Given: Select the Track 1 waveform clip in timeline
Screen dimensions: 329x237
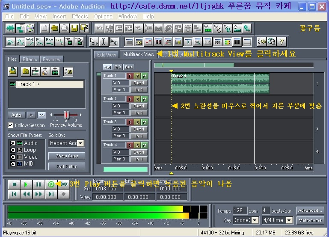Looking at the screenshot, I should pos(220,83).
